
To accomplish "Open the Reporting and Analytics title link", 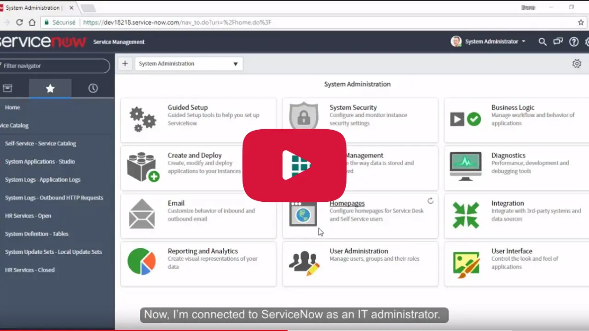I will 202,251.
